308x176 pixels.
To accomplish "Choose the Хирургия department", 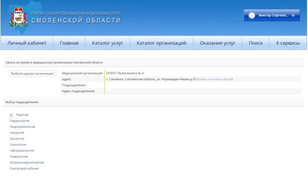I will pyautogui.click(x=17, y=133).
